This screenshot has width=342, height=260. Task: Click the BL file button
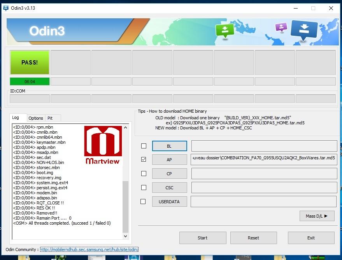tap(170, 146)
